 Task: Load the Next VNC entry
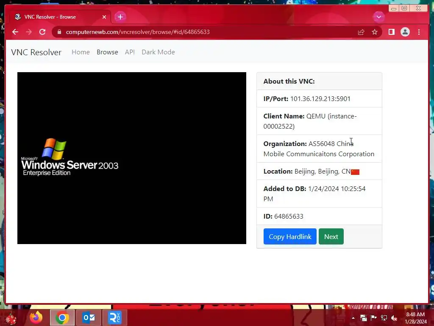click(331, 236)
